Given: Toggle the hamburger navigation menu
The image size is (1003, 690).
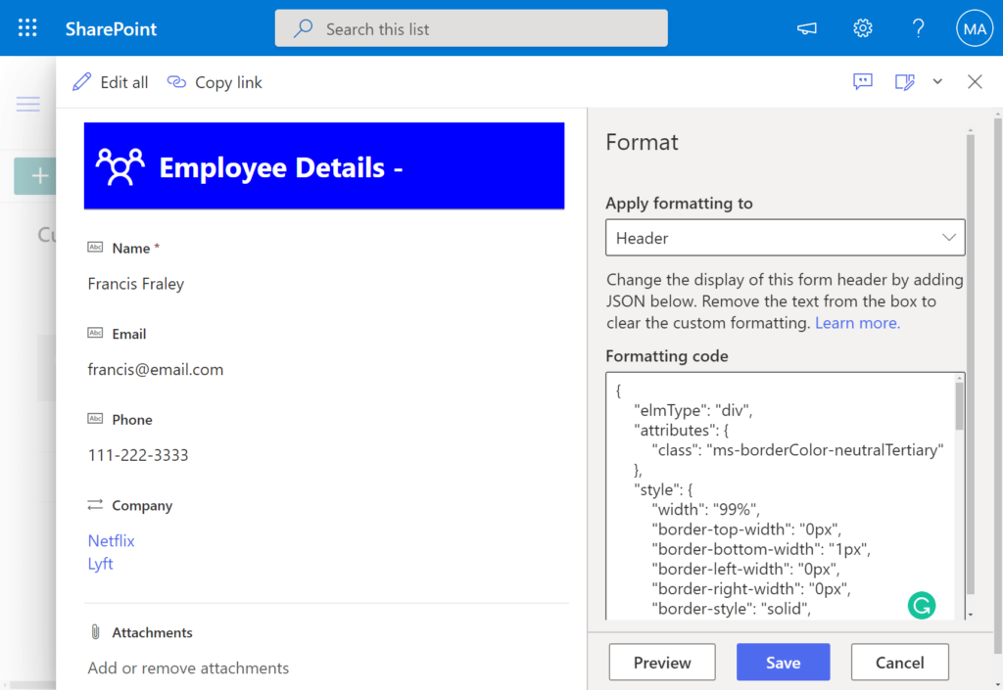Looking at the screenshot, I should tap(28, 104).
